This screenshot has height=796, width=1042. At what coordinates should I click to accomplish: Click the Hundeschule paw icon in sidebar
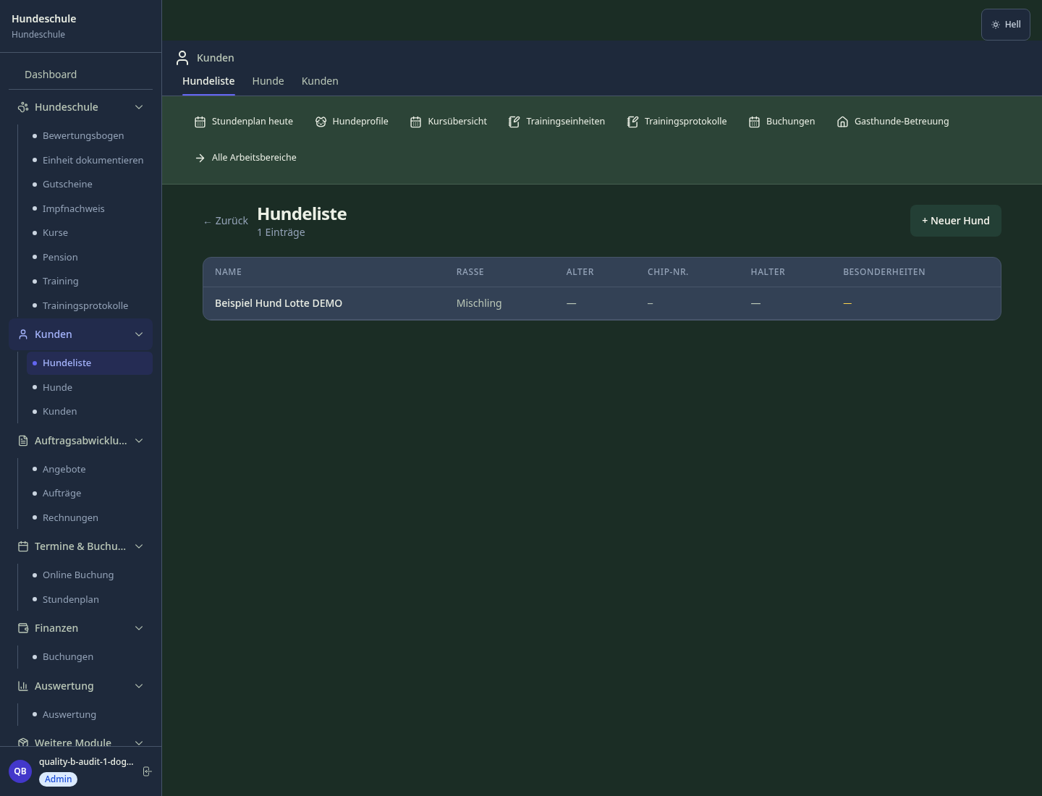(x=23, y=107)
